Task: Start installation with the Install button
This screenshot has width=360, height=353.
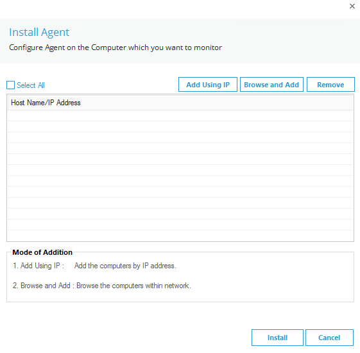Action: point(277,338)
